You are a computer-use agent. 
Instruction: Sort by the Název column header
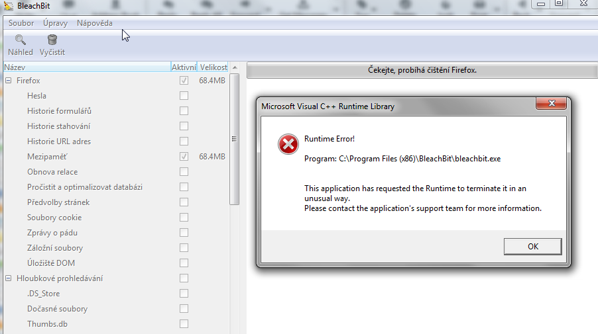(x=87, y=67)
